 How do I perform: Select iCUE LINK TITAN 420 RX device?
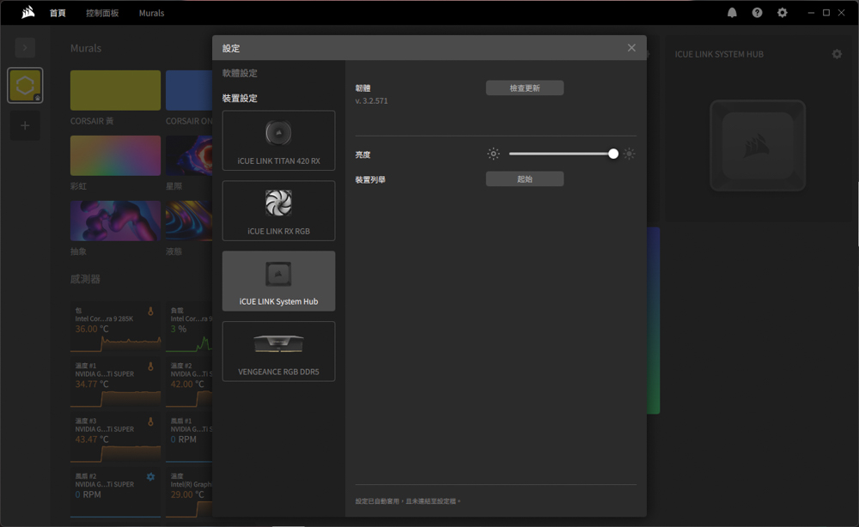[278, 141]
